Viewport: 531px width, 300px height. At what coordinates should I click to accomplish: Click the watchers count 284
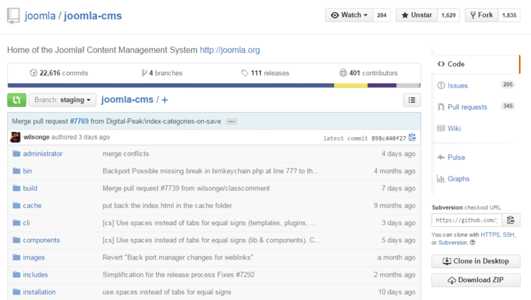[382, 15]
